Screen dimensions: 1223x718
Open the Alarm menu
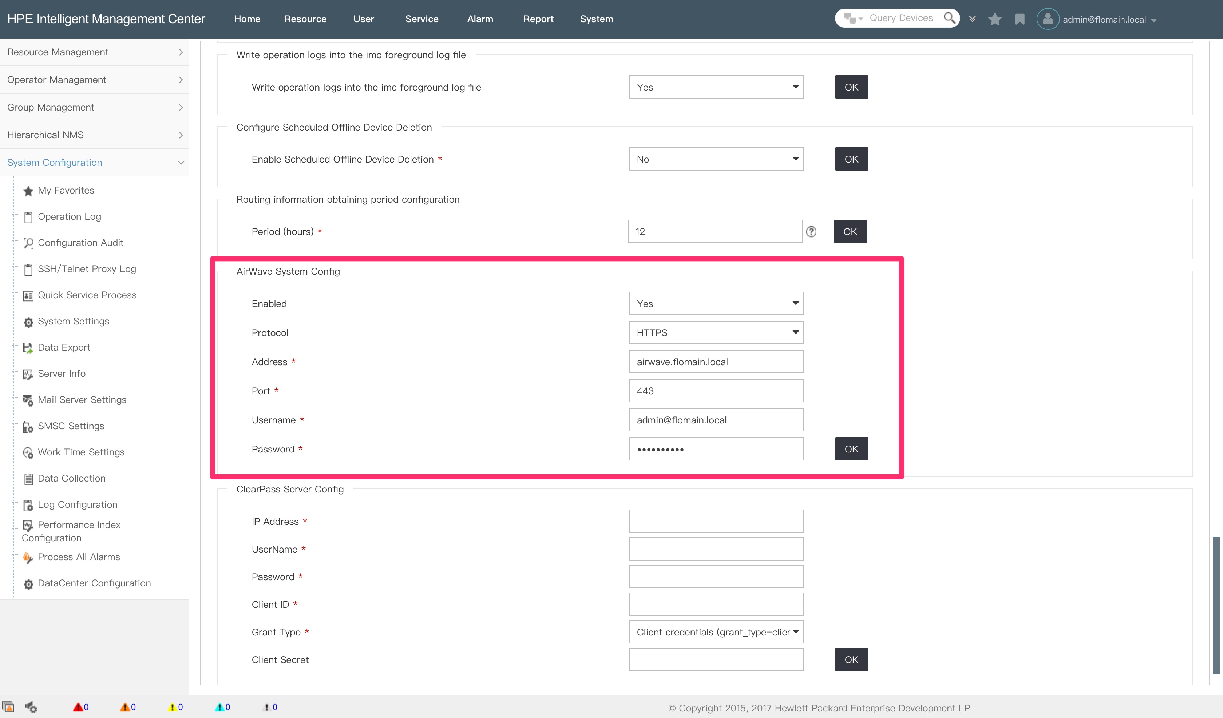pos(480,19)
